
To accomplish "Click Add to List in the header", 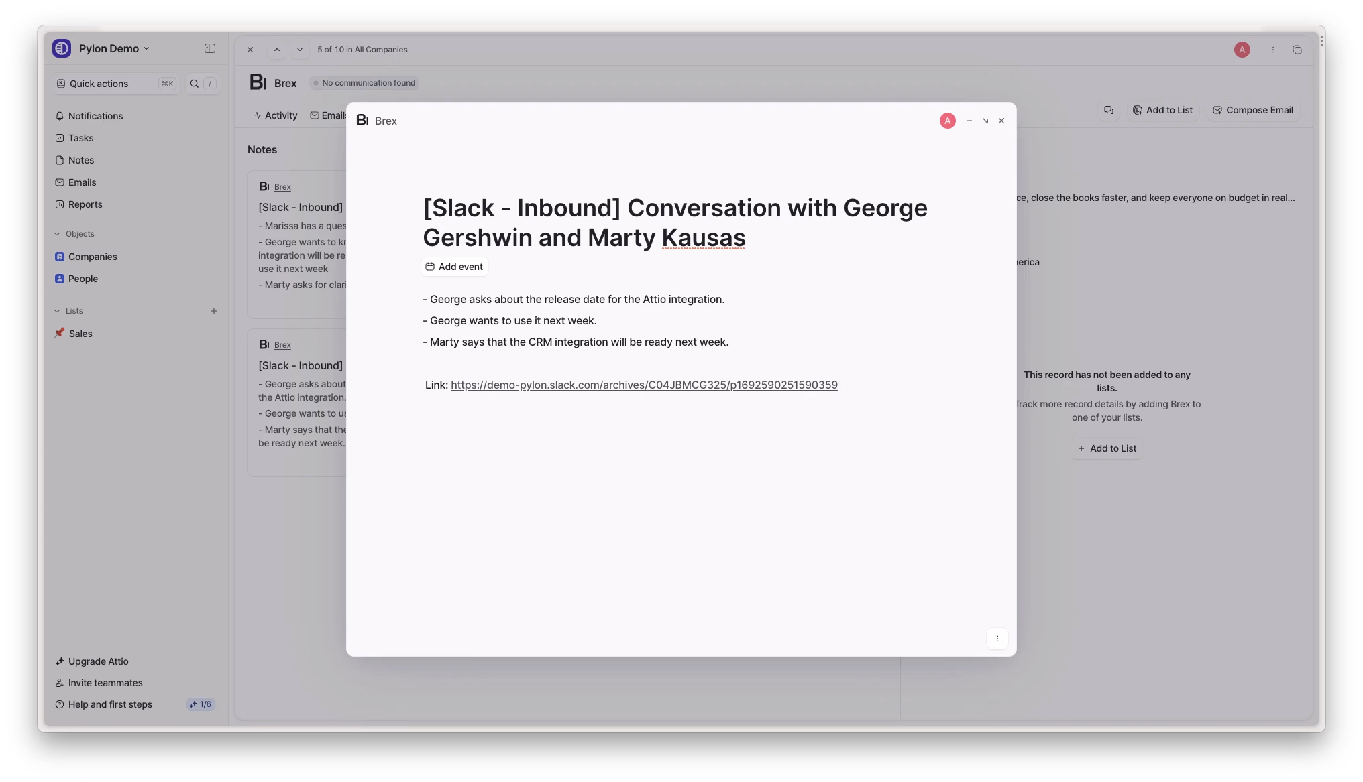I will [1163, 110].
